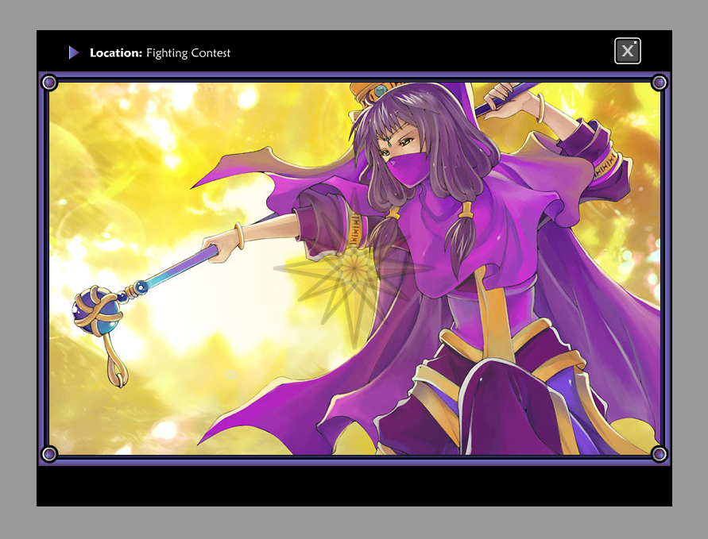Click the blue orb on the staff's end
Viewport: 708px width, 539px height.
(95, 310)
